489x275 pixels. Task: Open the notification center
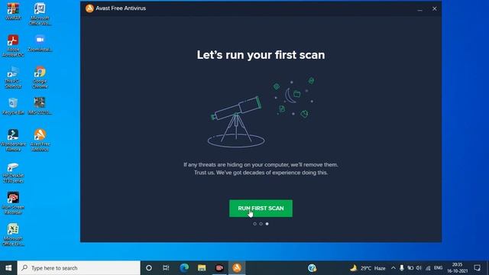point(477,268)
